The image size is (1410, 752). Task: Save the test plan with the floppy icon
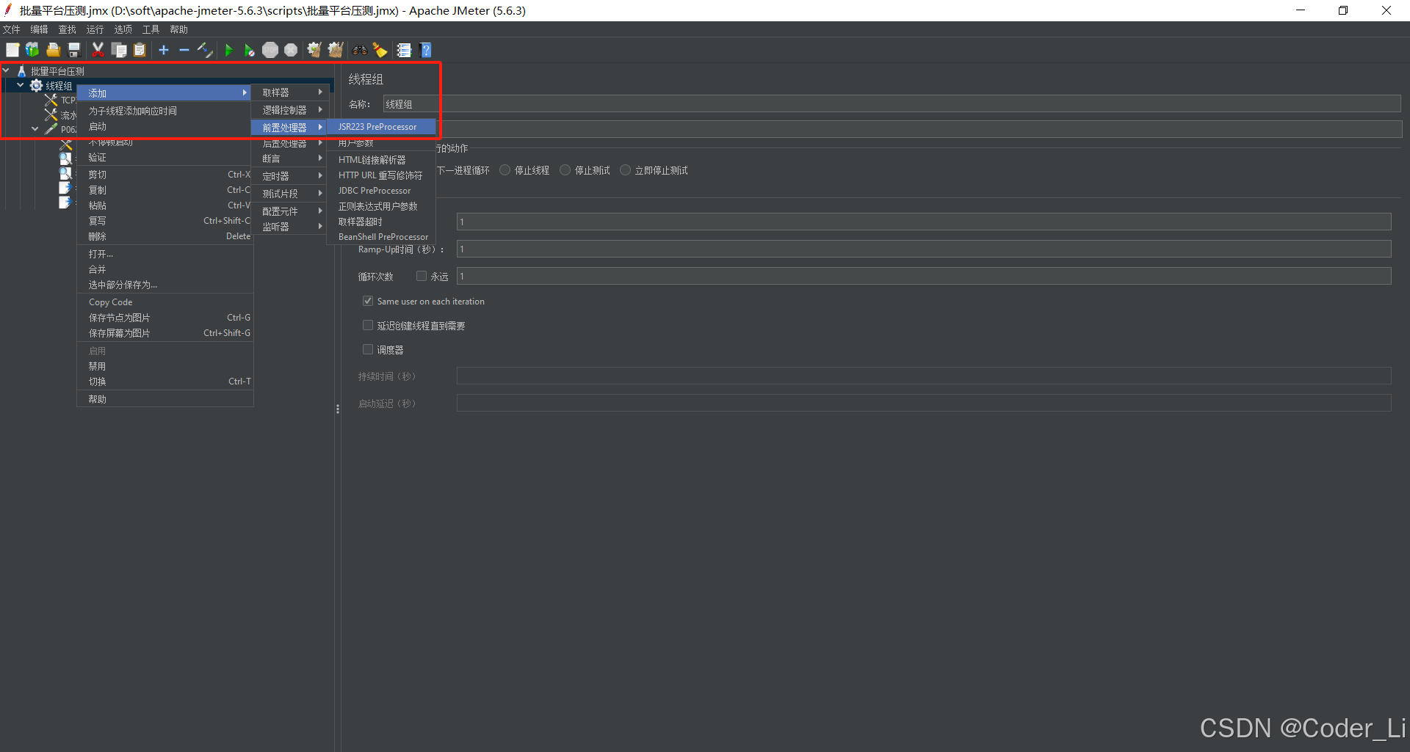coord(74,50)
